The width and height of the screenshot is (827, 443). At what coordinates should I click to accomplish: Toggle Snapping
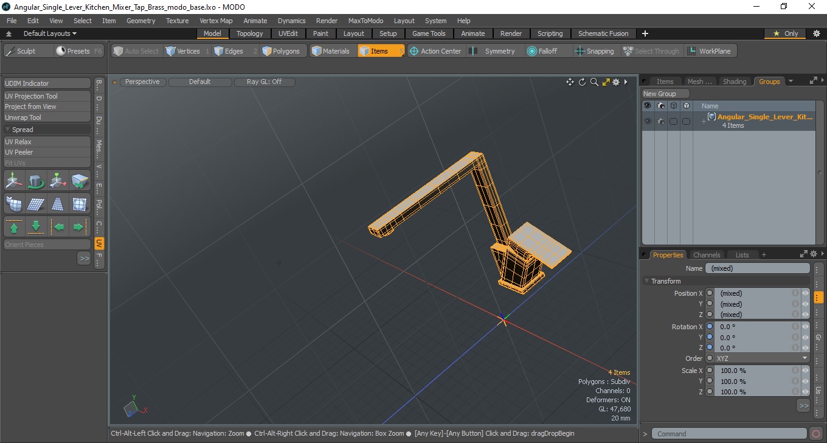[595, 51]
